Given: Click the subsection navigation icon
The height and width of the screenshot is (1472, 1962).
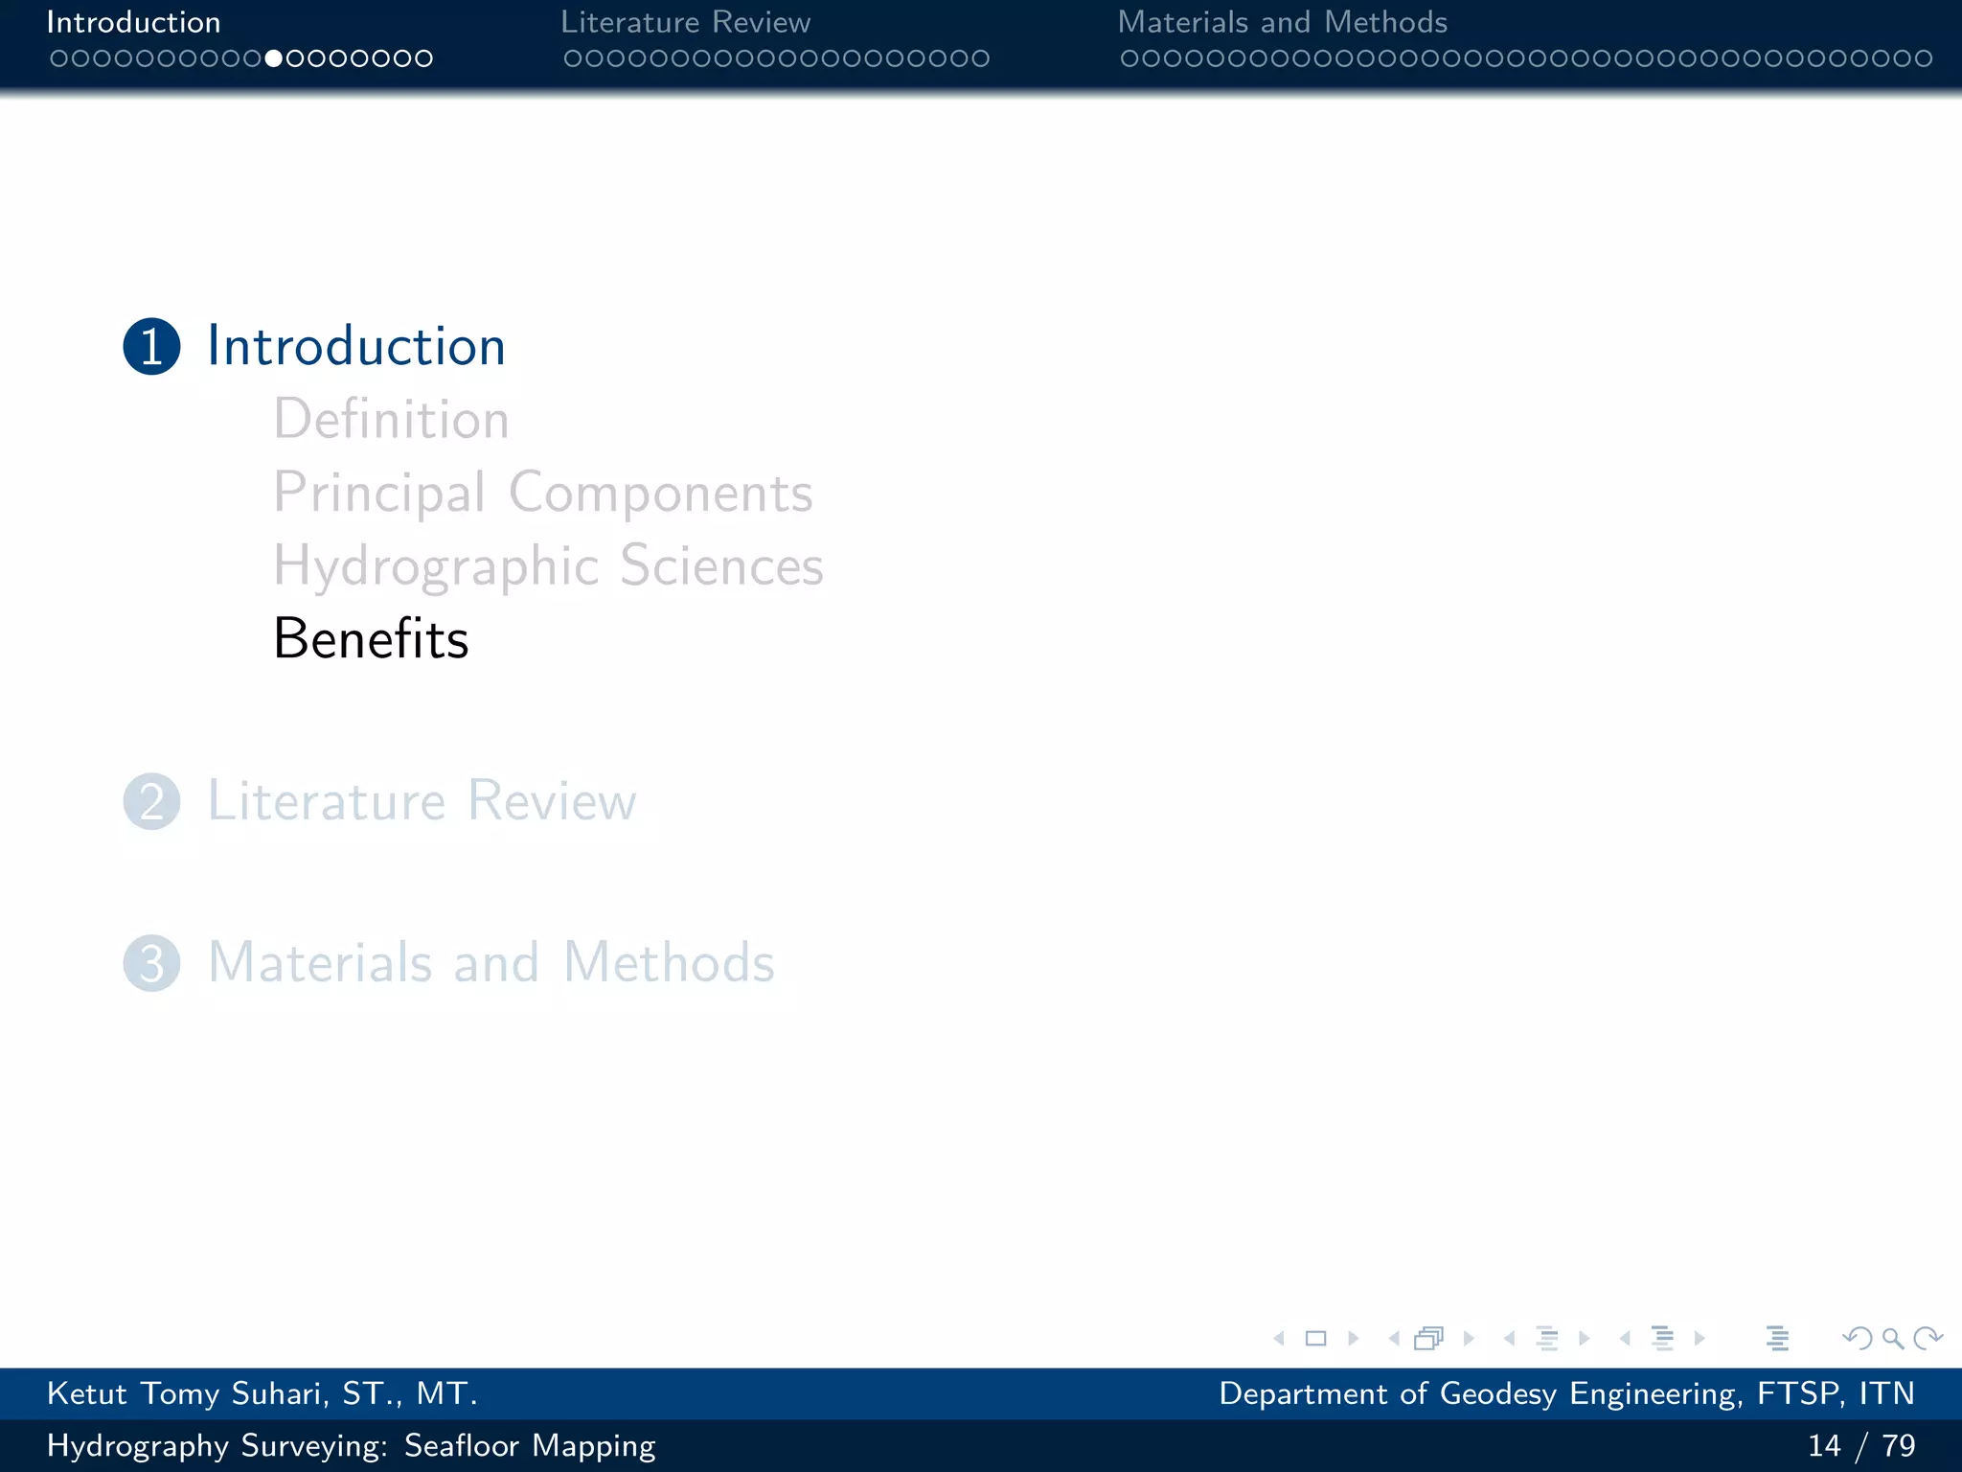Looking at the screenshot, I should (1547, 1338).
